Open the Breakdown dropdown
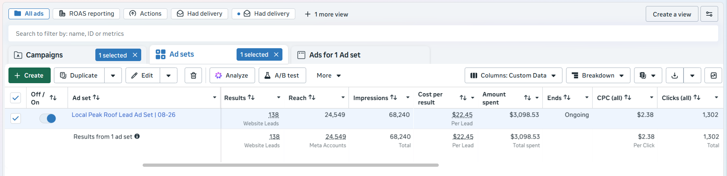This screenshot has width=727, height=176. (598, 76)
